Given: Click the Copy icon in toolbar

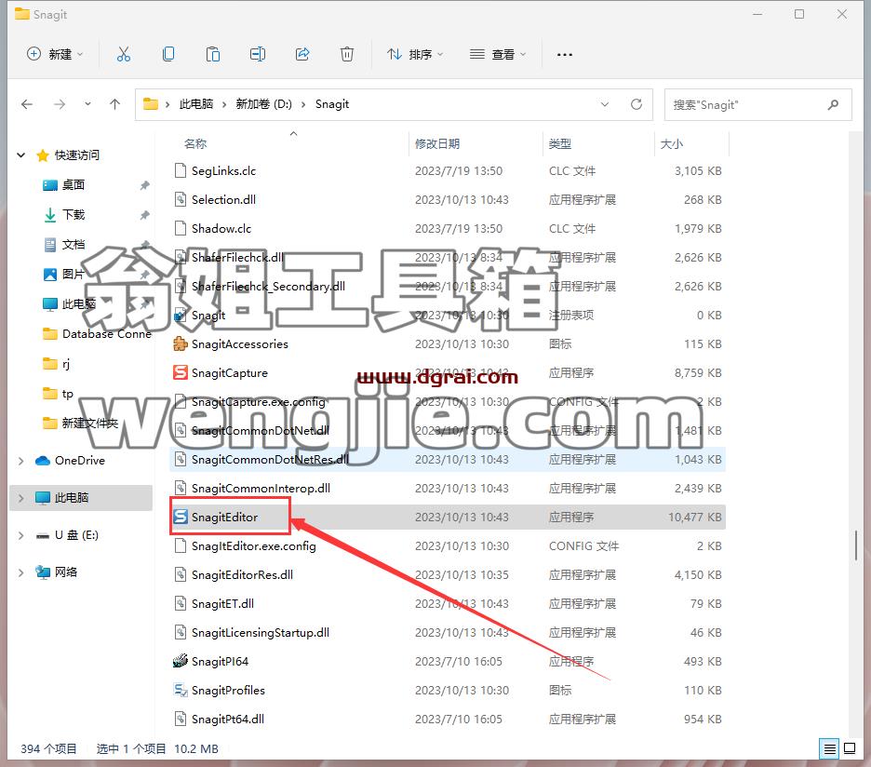Looking at the screenshot, I should point(168,54).
